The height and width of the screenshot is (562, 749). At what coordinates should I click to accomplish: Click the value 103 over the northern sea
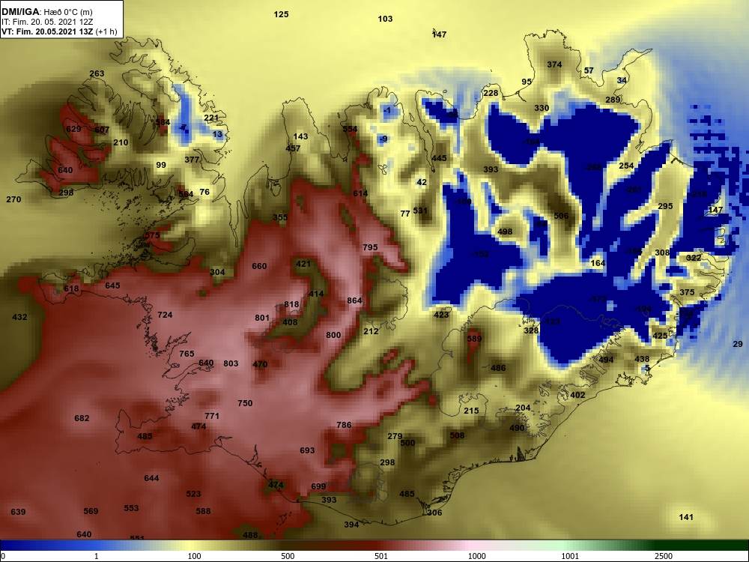385,19
